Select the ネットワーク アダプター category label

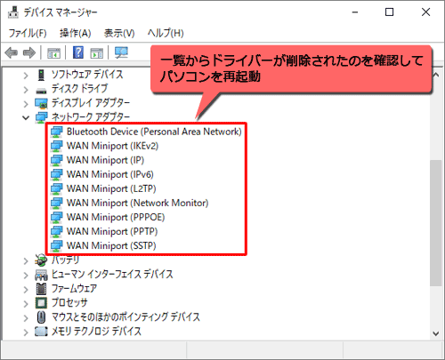coord(91,117)
